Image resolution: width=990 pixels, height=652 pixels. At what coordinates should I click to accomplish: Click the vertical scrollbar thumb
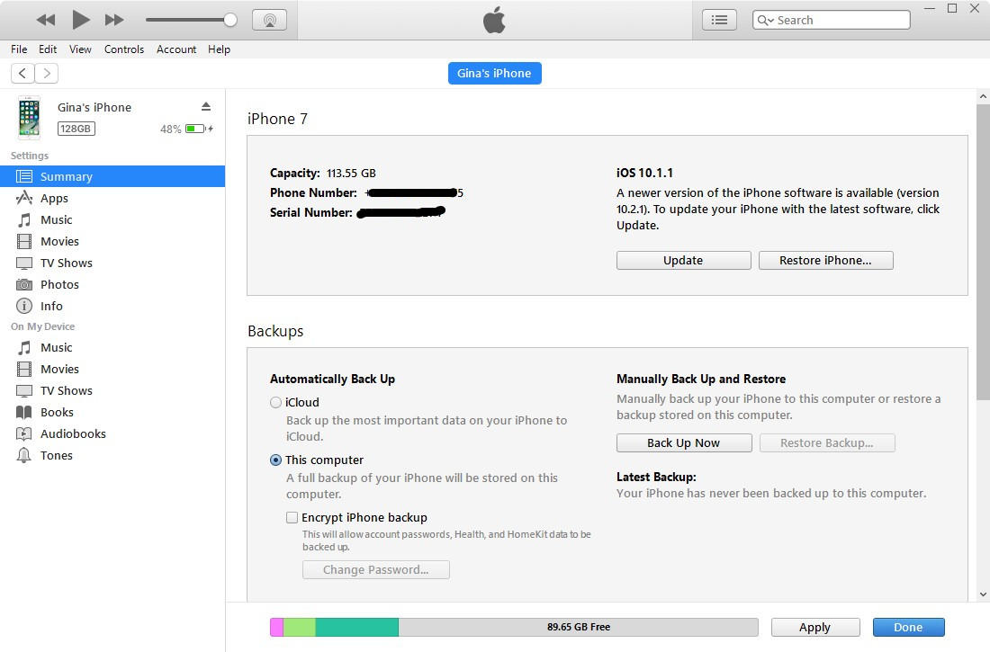tap(983, 251)
